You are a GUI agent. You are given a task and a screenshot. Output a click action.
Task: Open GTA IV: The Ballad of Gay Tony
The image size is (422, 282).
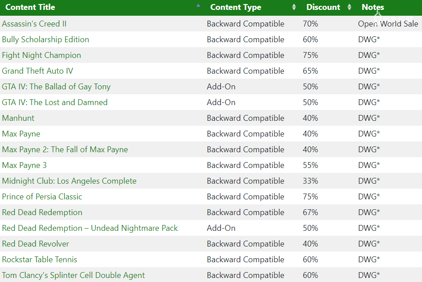(x=56, y=87)
